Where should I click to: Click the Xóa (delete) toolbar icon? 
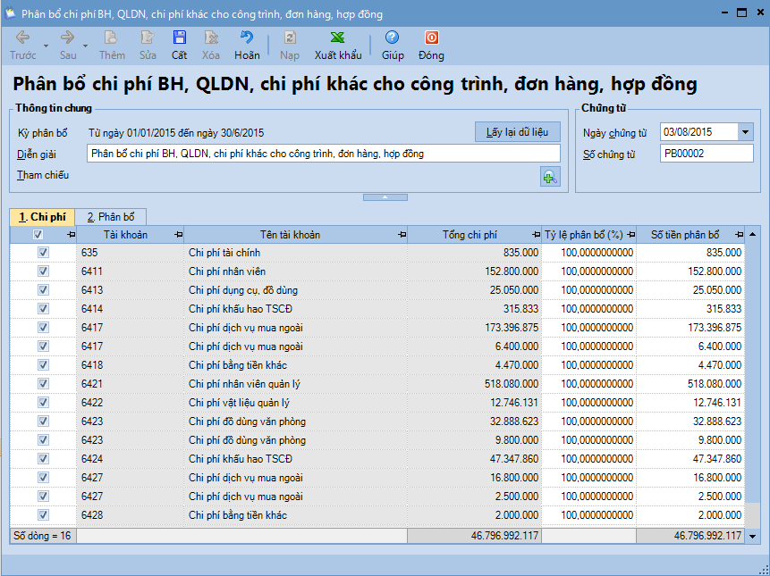211,46
